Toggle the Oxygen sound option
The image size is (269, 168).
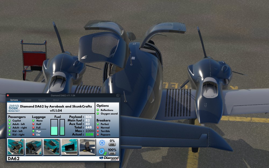point(98,114)
